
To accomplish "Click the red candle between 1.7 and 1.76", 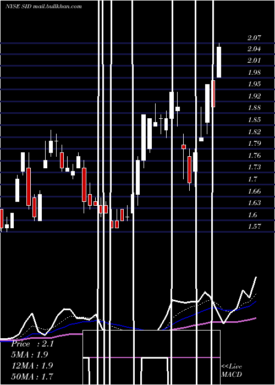I will click(190, 169).
